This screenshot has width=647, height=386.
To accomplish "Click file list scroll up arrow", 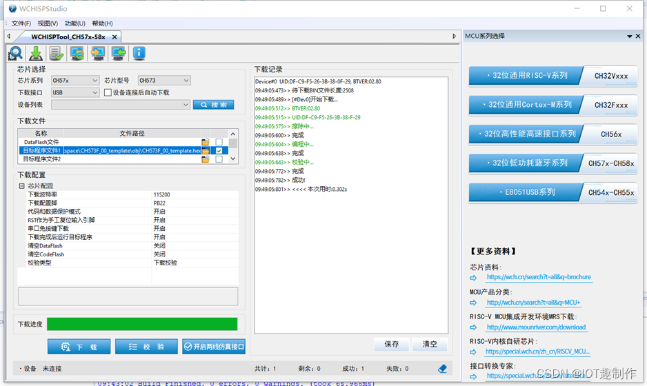I will coord(233,134).
